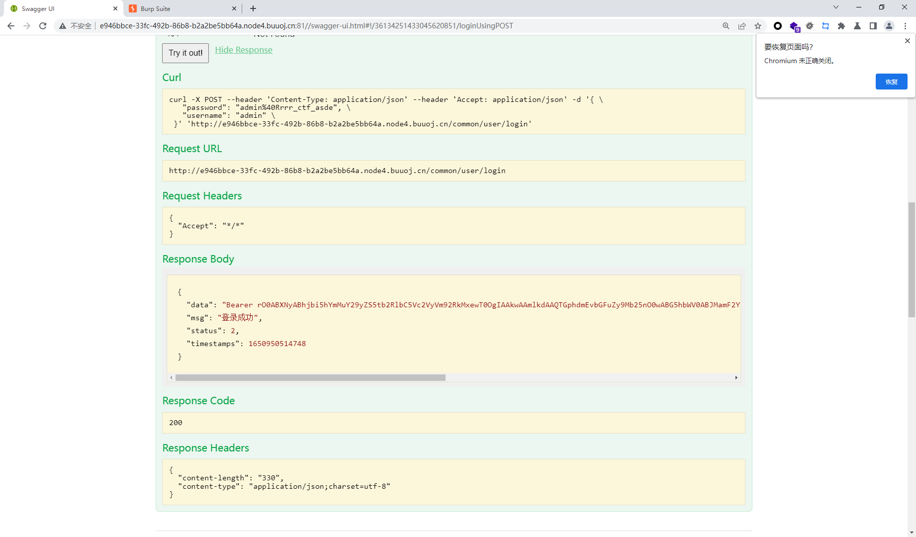Screen dimensions: 916x537
Task: Click the request URL text in the box
Action: [x=337, y=171]
